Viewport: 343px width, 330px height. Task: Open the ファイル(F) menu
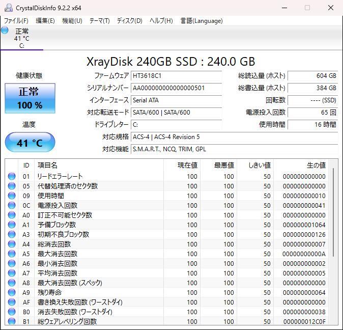[x=16, y=21]
